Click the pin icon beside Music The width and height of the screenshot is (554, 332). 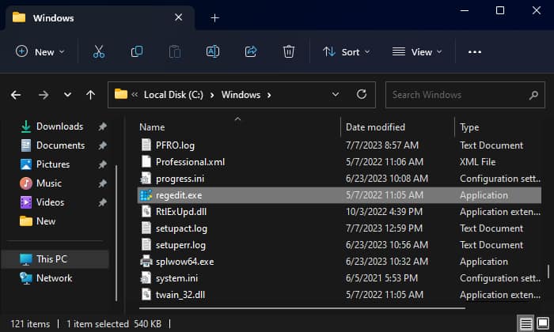point(102,183)
